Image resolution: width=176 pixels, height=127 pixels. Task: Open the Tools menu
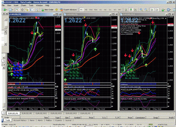pyautogui.click(x=31, y=5)
